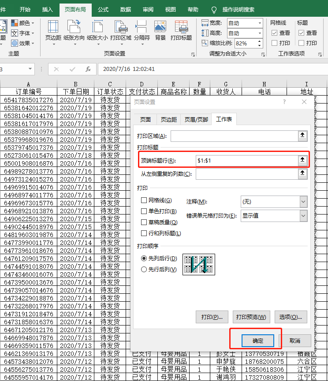
Task: Increase 缩放比例 with up stepper
Action: tap(259, 41)
